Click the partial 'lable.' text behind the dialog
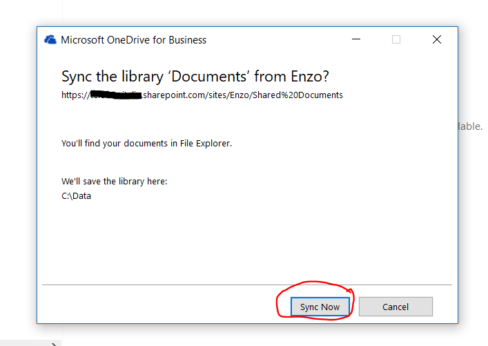The image size is (488, 346). [x=470, y=126]
